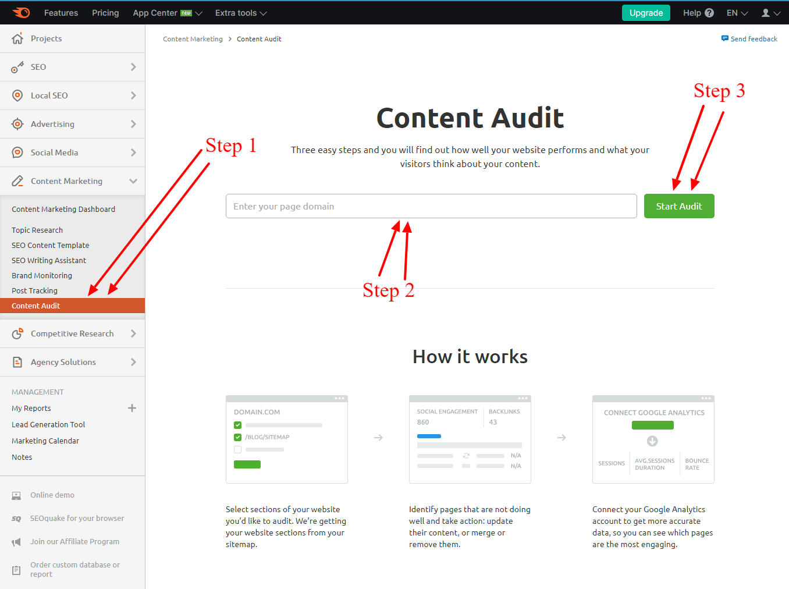Open Join our Affiliate Program link
This screenshot has width=789, height=589.
74,541
